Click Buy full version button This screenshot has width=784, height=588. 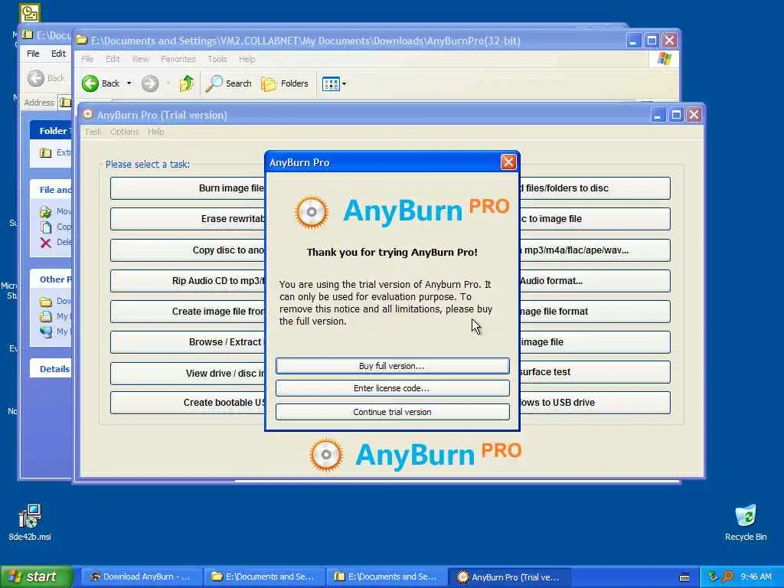point(392,366)
